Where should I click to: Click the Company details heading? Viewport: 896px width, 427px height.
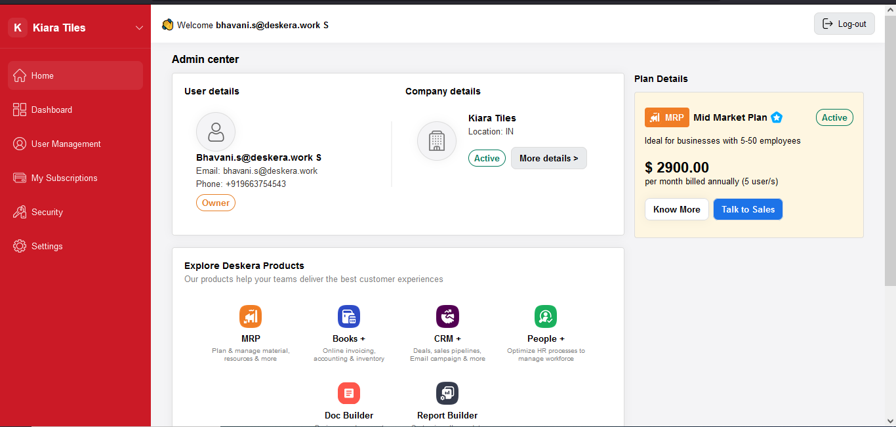443,91
